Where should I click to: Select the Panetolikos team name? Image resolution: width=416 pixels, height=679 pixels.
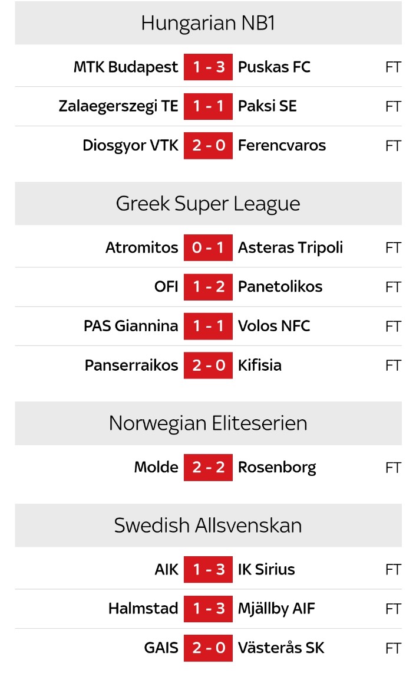(x=280, y=287)
